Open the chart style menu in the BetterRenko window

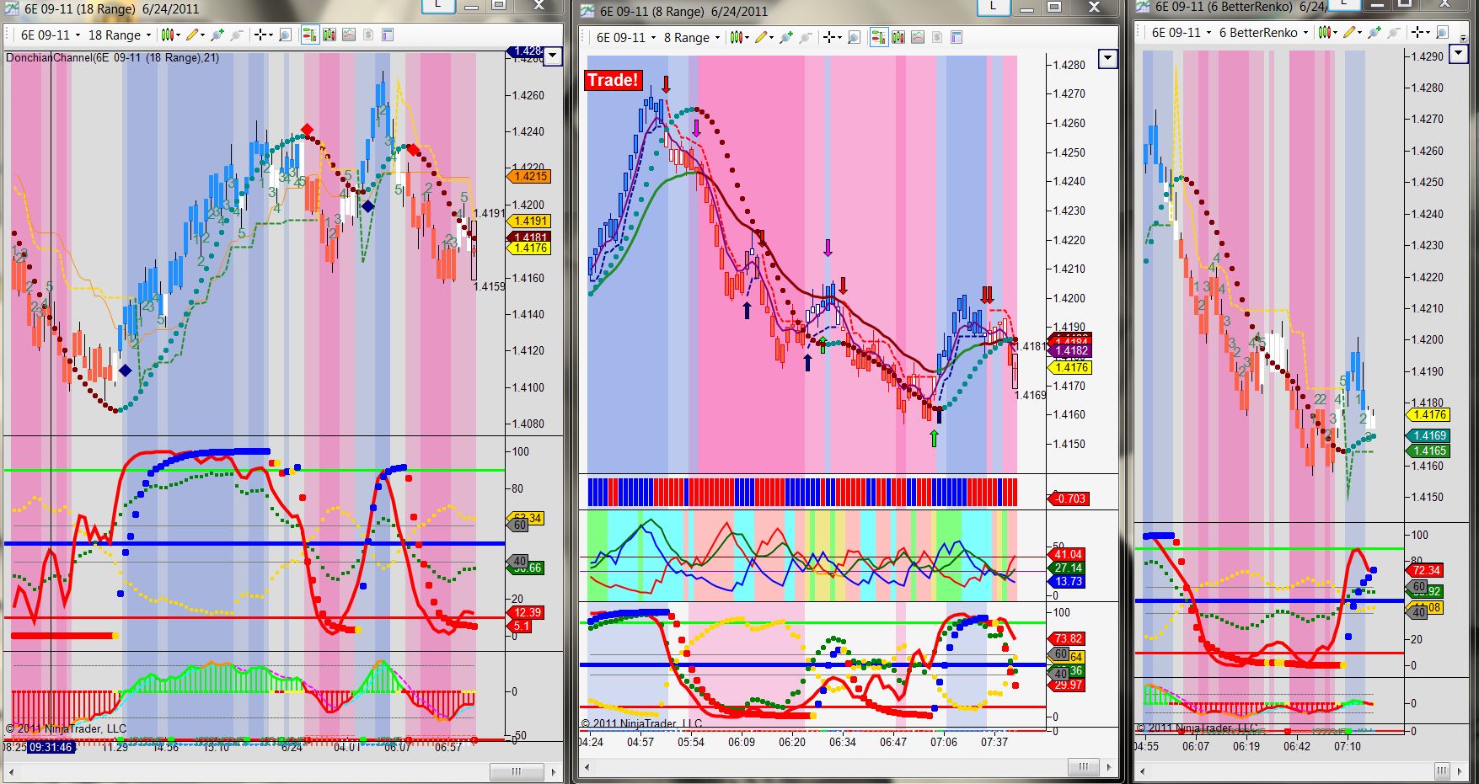coord(1326,33)
